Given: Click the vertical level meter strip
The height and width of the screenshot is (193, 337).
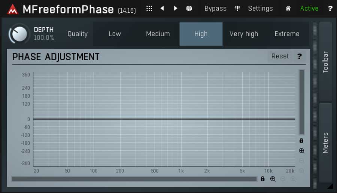Looking at the screenshot, I should click(315, 105).
